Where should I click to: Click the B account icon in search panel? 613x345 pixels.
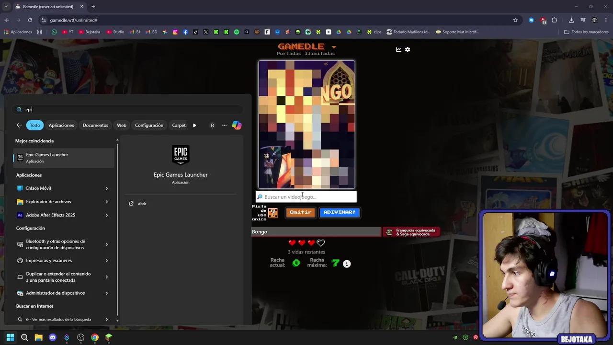click(212, 125)
